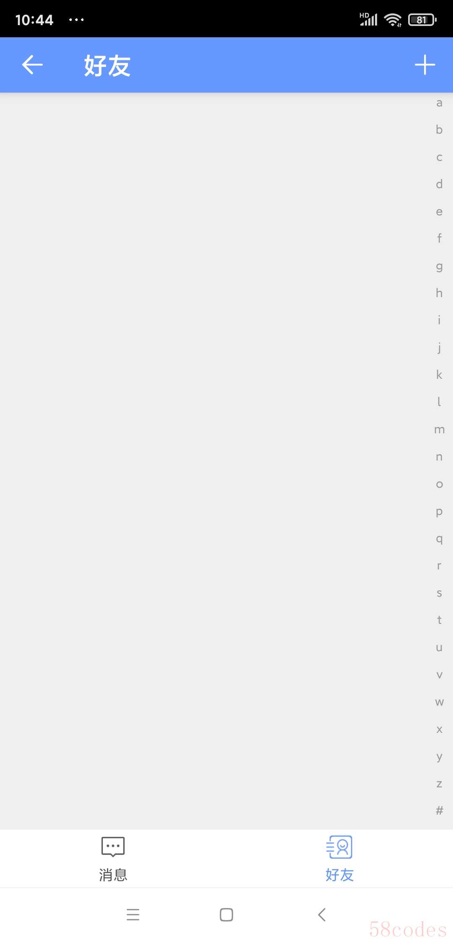Tap the Android home button
Screen dimensions: 453x942
click(x=226, y=914)
